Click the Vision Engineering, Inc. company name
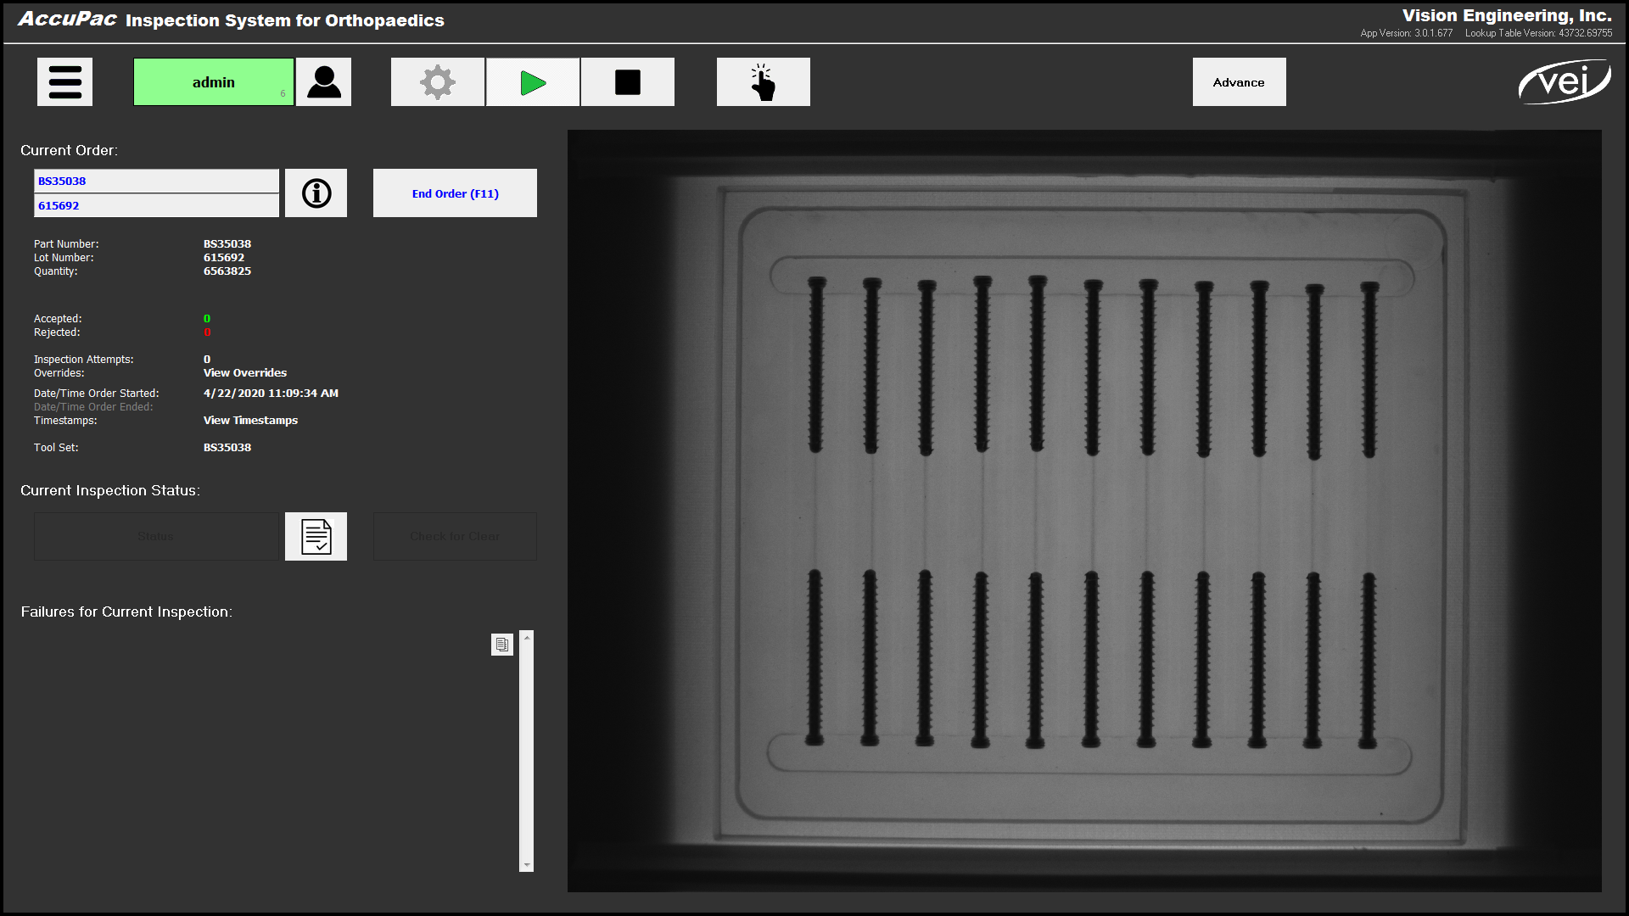 (1507, 15)
